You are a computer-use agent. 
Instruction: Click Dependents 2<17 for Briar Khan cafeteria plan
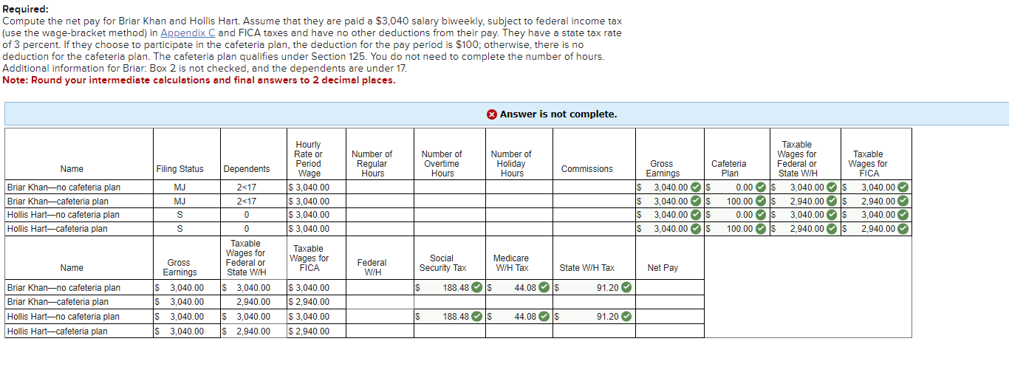pos(246,202)
